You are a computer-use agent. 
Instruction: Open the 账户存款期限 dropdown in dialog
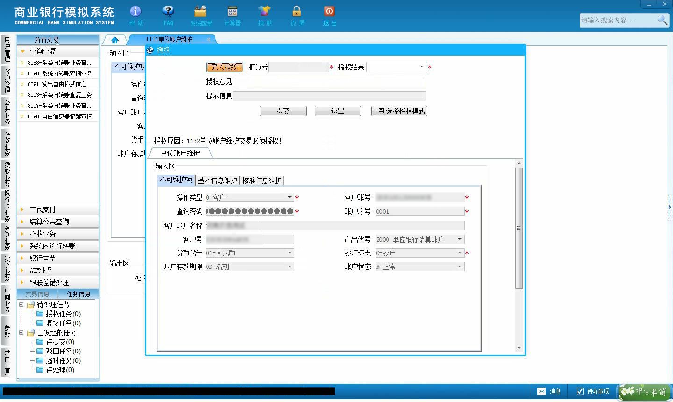point(290,266)
